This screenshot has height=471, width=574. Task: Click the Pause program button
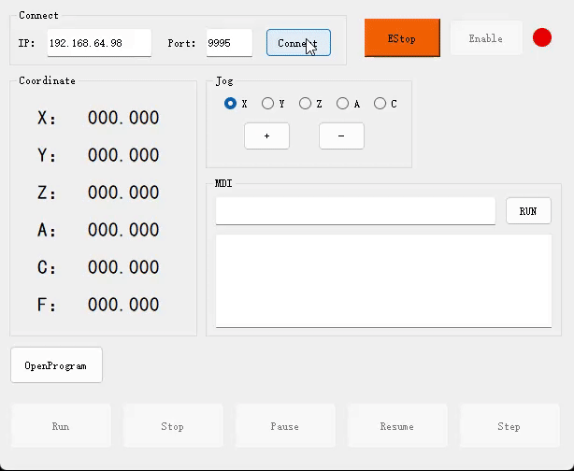click(x=285, y=426)
